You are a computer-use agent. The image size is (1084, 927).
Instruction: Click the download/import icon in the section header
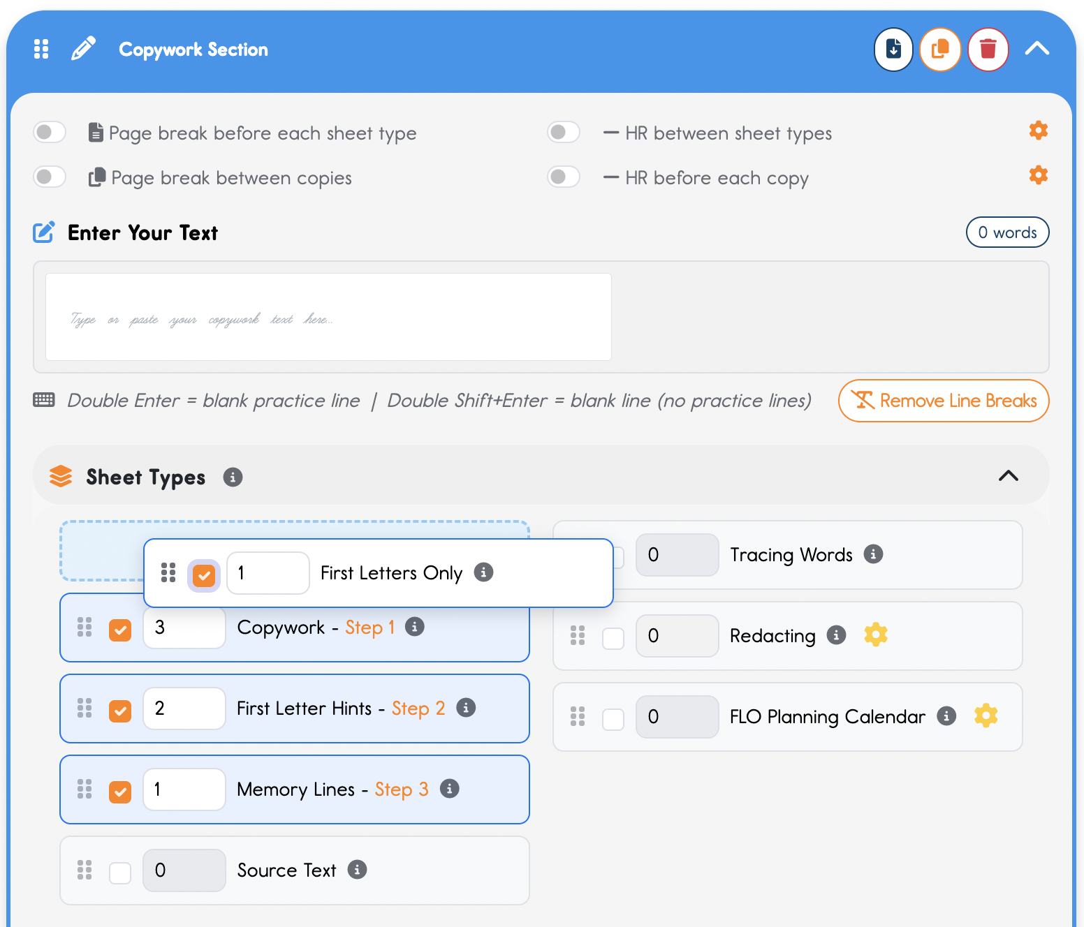pos(893,50)
